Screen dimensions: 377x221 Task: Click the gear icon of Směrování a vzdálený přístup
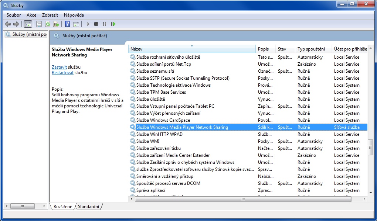(132, 176)
